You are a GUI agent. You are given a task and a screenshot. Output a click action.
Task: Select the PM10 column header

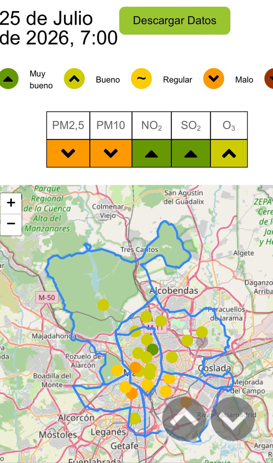tap(111, 125)
